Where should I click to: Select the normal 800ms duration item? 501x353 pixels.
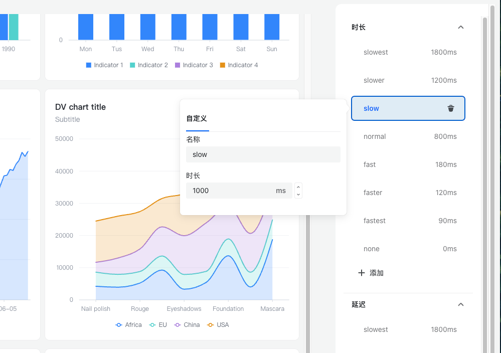coord(408,136)
